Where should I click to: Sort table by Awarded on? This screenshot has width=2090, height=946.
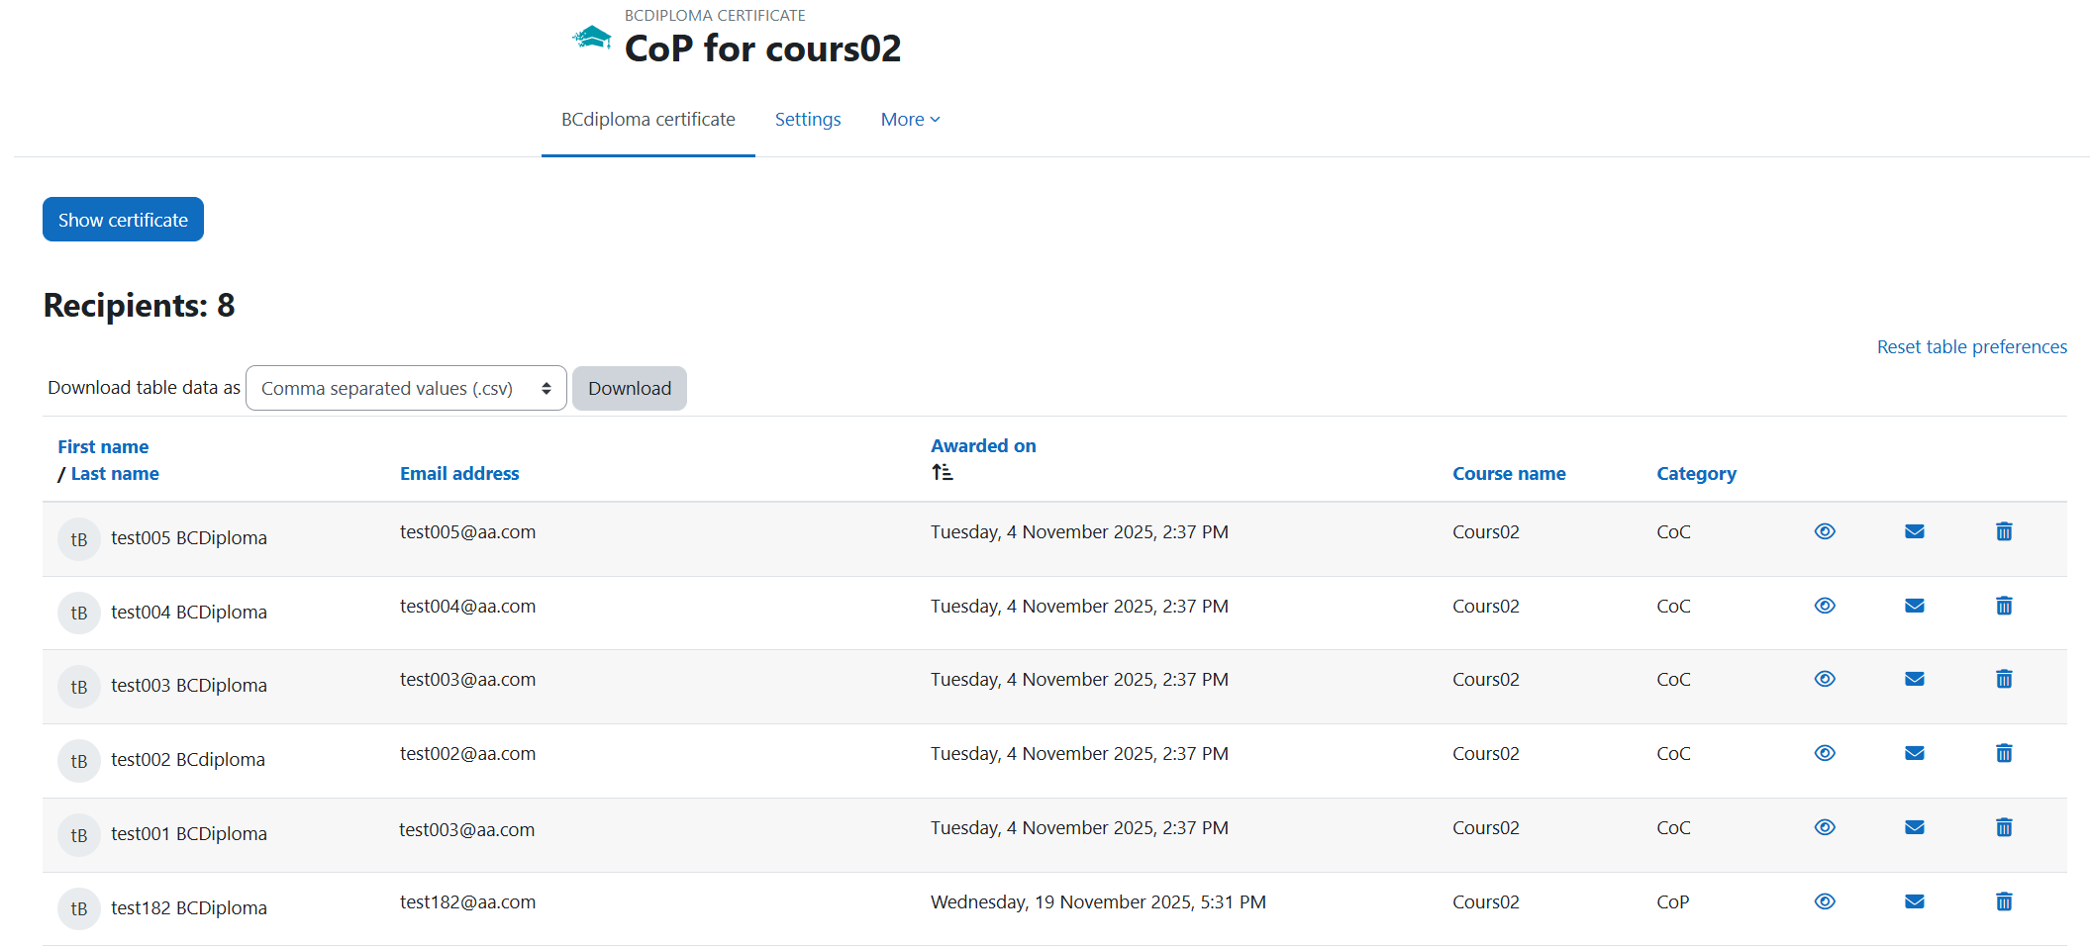point(983,445)
